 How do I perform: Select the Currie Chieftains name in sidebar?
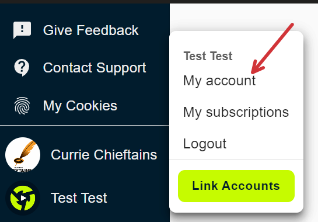(x=104, y=155)
